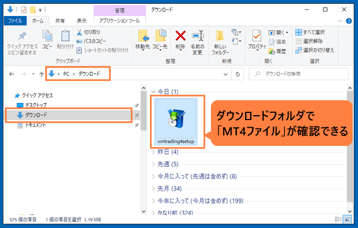The height and width of the screenshot is (228, 358).
Task: Select Desktop (デスクトップ) in navigation pane
Action: point(32,105)
